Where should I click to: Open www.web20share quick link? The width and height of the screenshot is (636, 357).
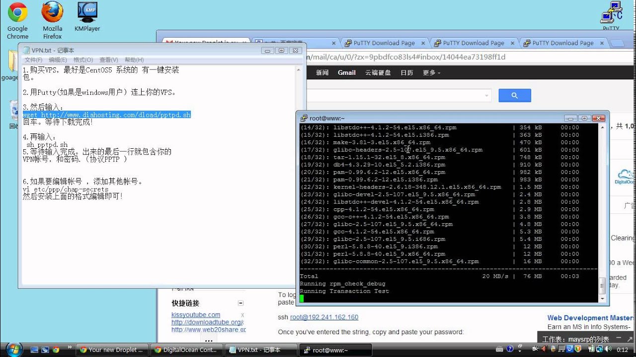(209, 330)
